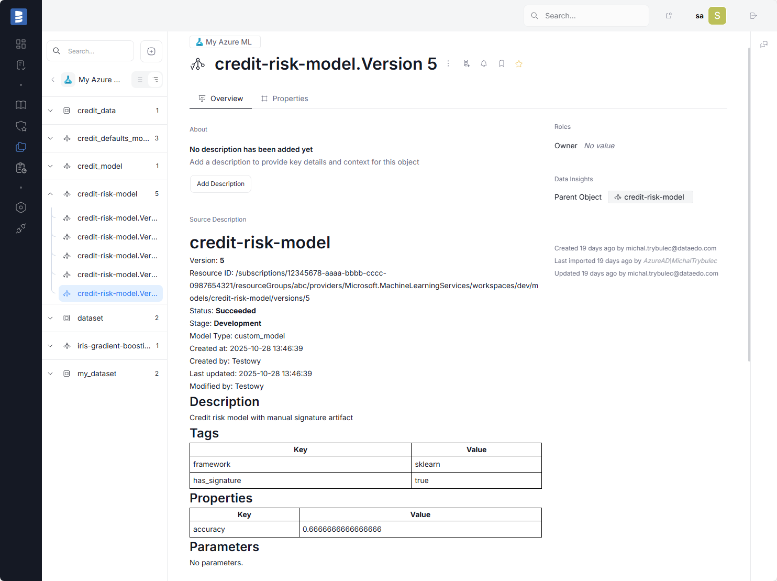This screenshot has width=777, height=581.
Task: Open the credit-risk-model parent object chip
Action: pos(650,197)
